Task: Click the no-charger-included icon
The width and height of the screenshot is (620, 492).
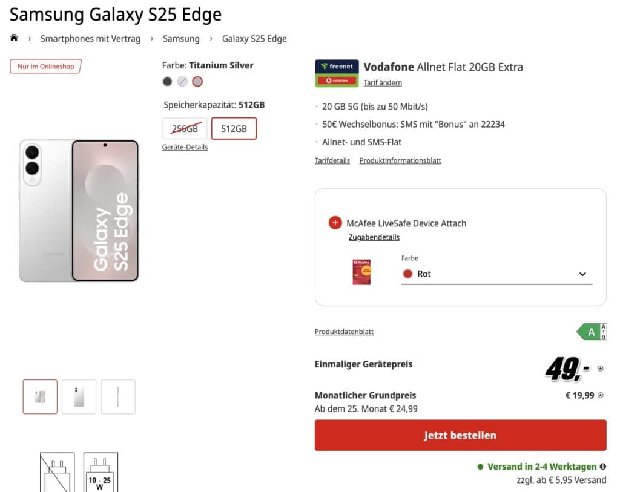Action: [58, 473]
